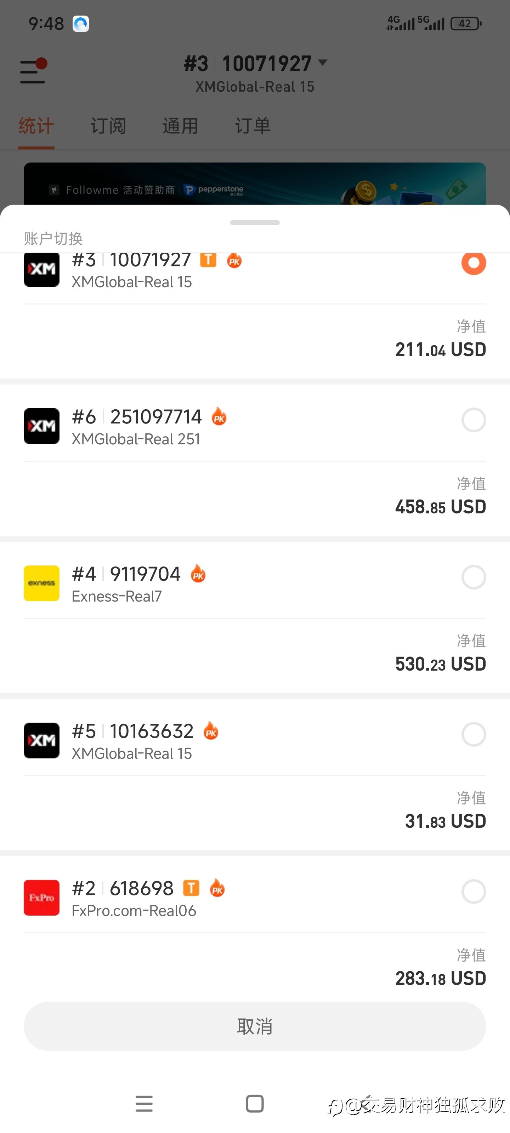Tap the Android home navigation square button
The height and width of the screenshot is (1133, 510).
[x=255, y=1103]
